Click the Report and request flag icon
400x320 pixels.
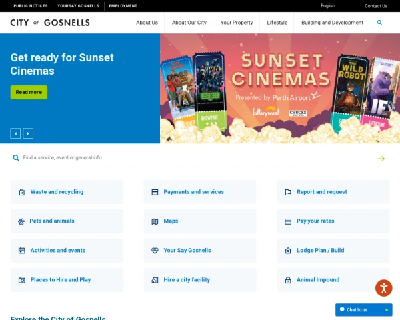pos(288,192)
